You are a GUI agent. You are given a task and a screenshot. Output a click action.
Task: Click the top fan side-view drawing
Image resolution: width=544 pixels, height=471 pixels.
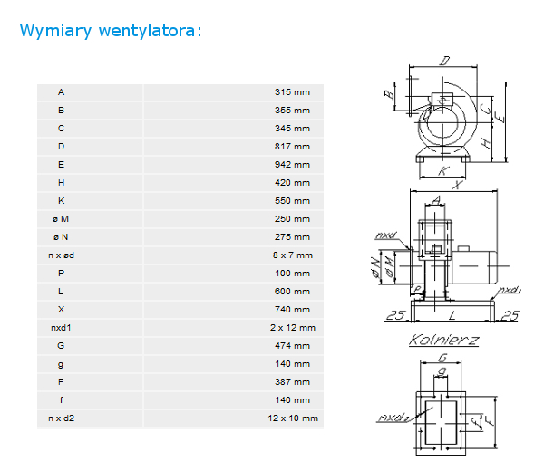[446, 119]
